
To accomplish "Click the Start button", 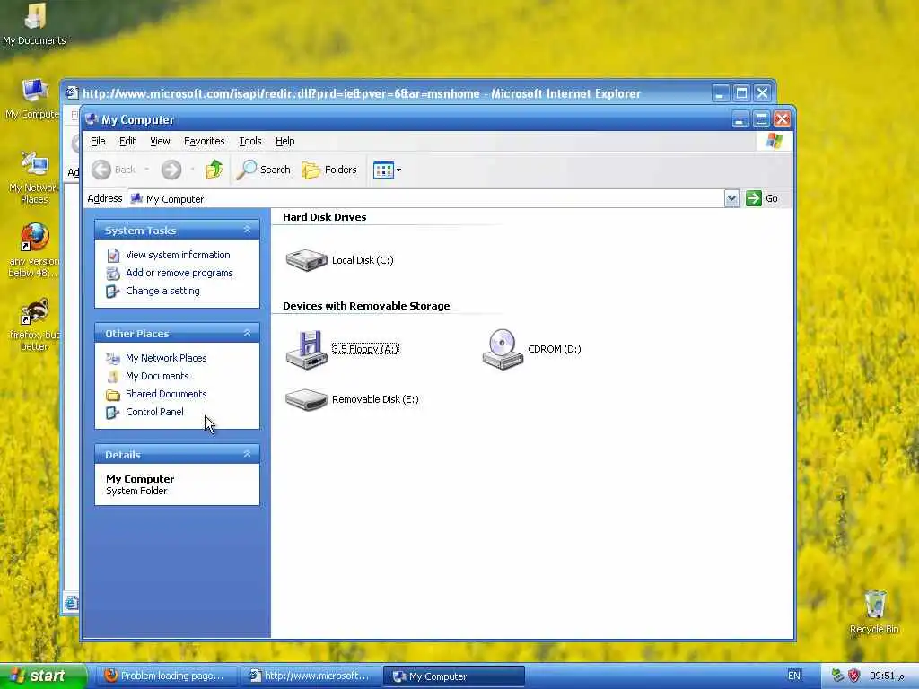I will point(42,676).
